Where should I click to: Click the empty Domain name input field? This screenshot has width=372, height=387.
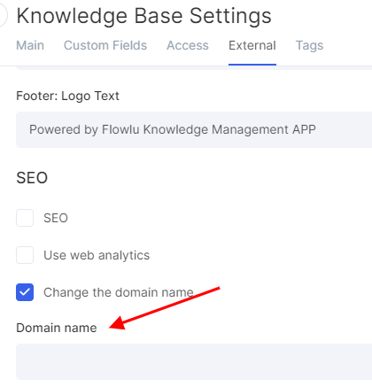pyautogui.click(x=194, y=361)
